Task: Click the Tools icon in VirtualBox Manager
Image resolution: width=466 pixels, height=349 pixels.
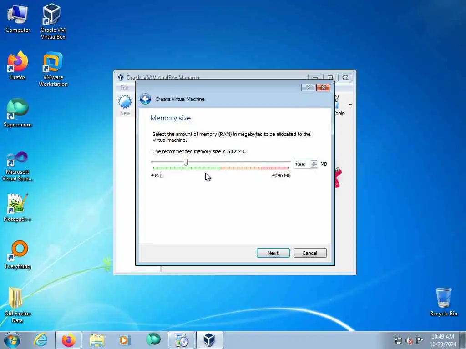Action: point(339,105)
